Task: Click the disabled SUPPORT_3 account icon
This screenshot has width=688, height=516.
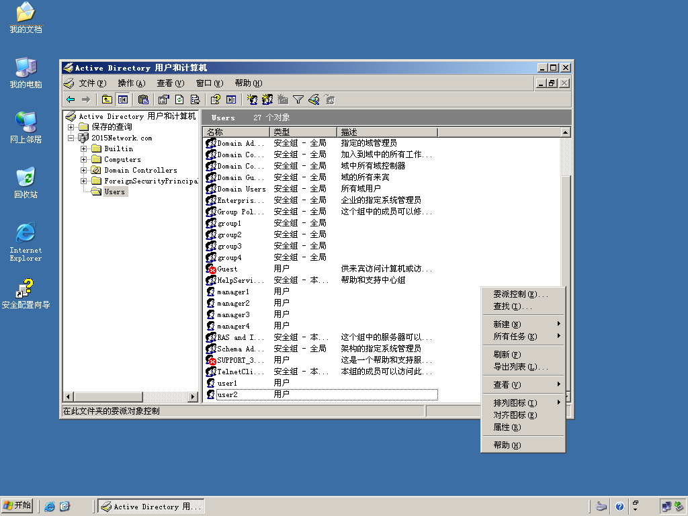Action: 210,360
